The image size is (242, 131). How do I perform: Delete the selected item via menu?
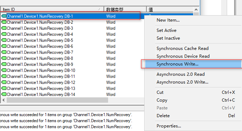[x=163, y=115]
